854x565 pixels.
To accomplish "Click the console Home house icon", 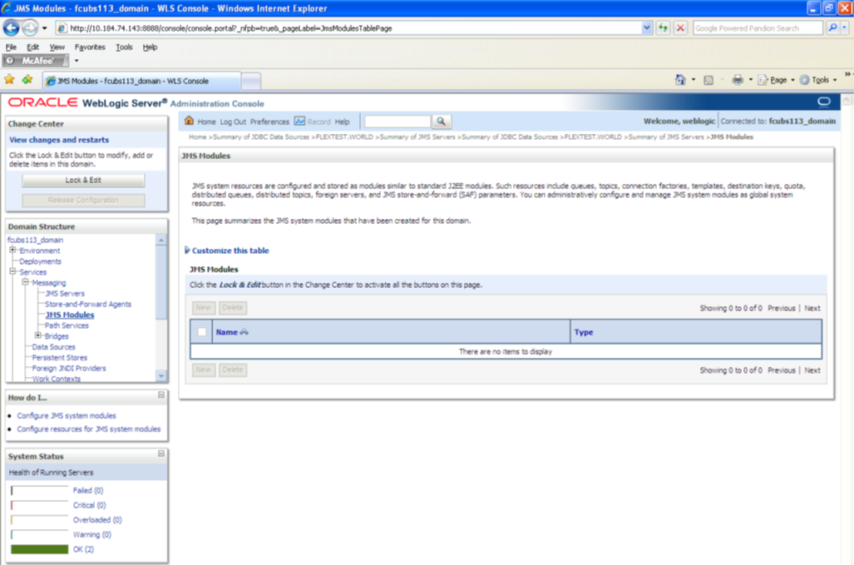I will point(189,121).
